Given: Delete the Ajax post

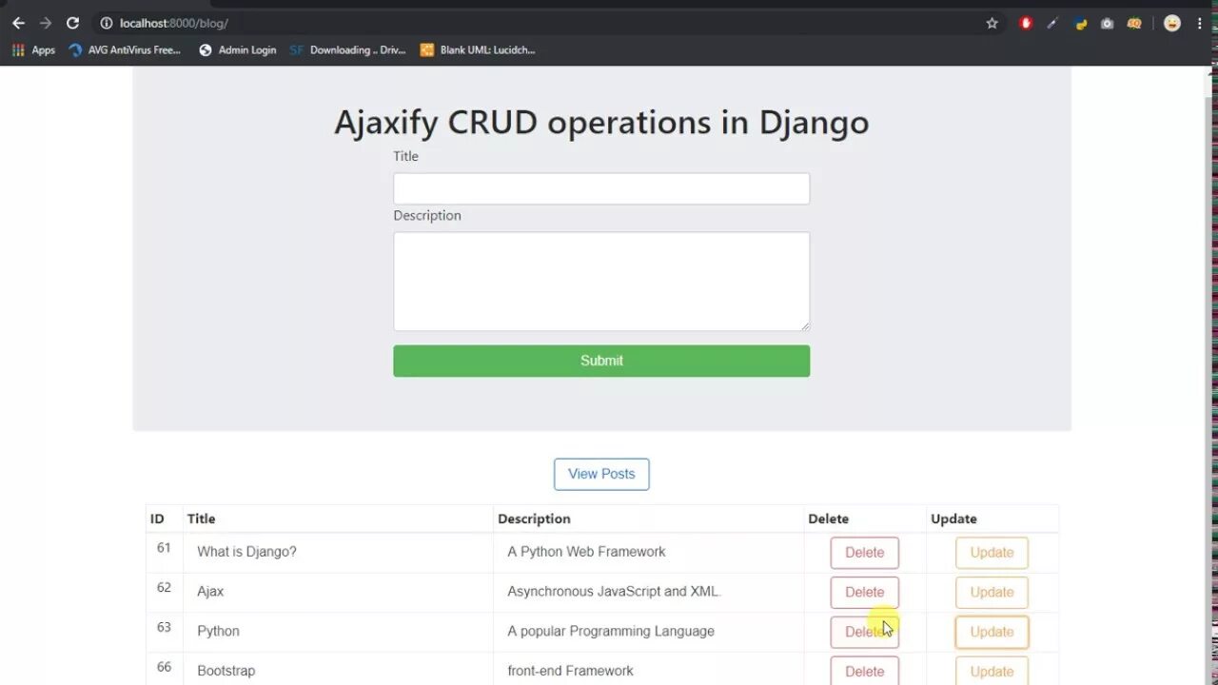Looking at the screenshot, I should [x=864, y=593].
